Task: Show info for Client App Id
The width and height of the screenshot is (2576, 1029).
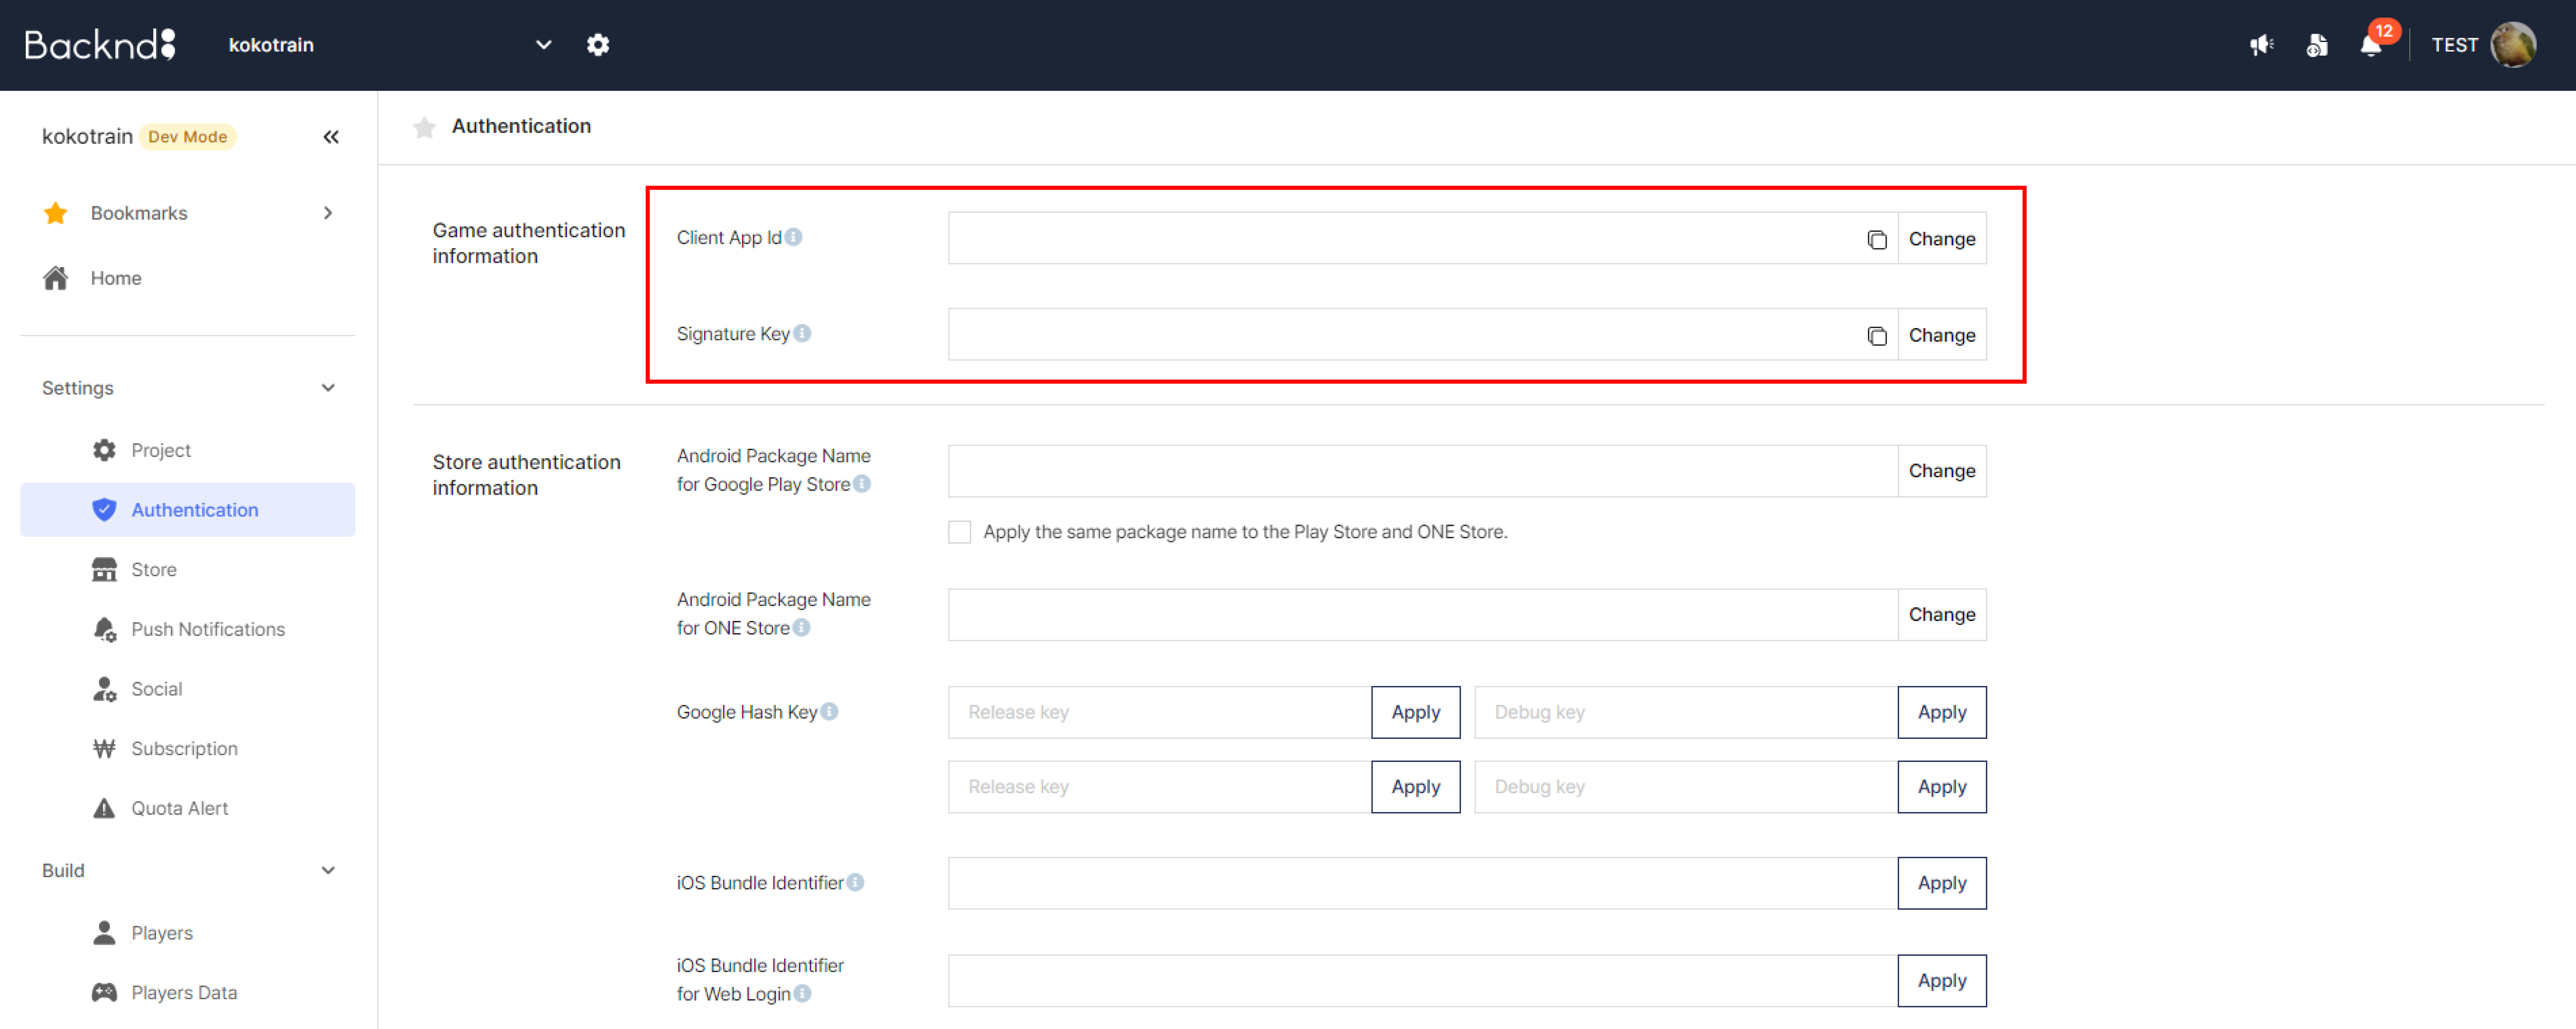Action: (x=793, y=237)
